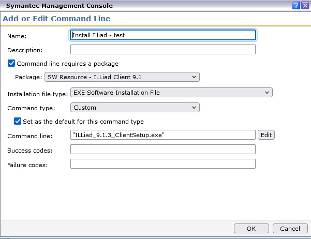This screenshot has height=239, width=311.
Task: Click the Installation file type label
Action: (37, 94)
